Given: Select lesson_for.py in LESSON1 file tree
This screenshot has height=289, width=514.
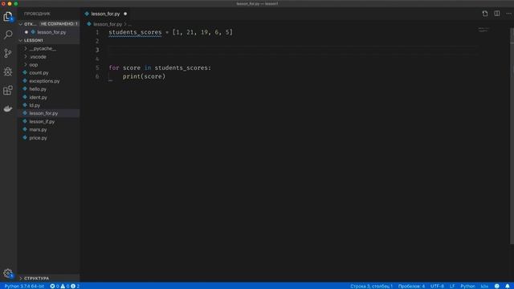Looking at the screenshot, I should (43, 113).
